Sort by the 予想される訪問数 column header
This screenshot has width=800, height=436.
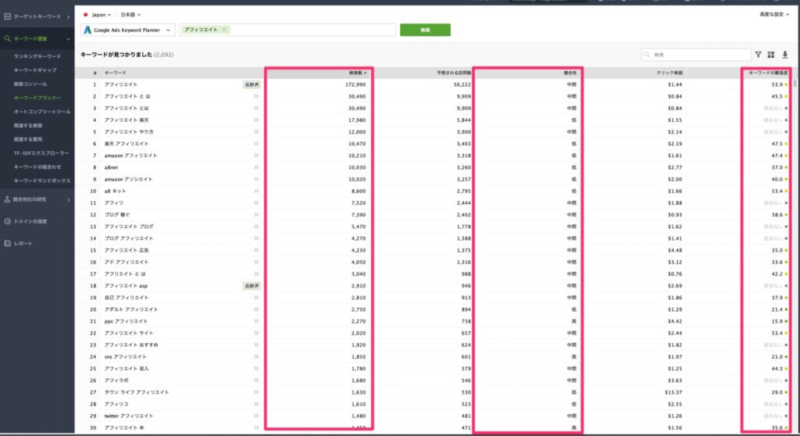pyautogui.click(x=454, y=73)
